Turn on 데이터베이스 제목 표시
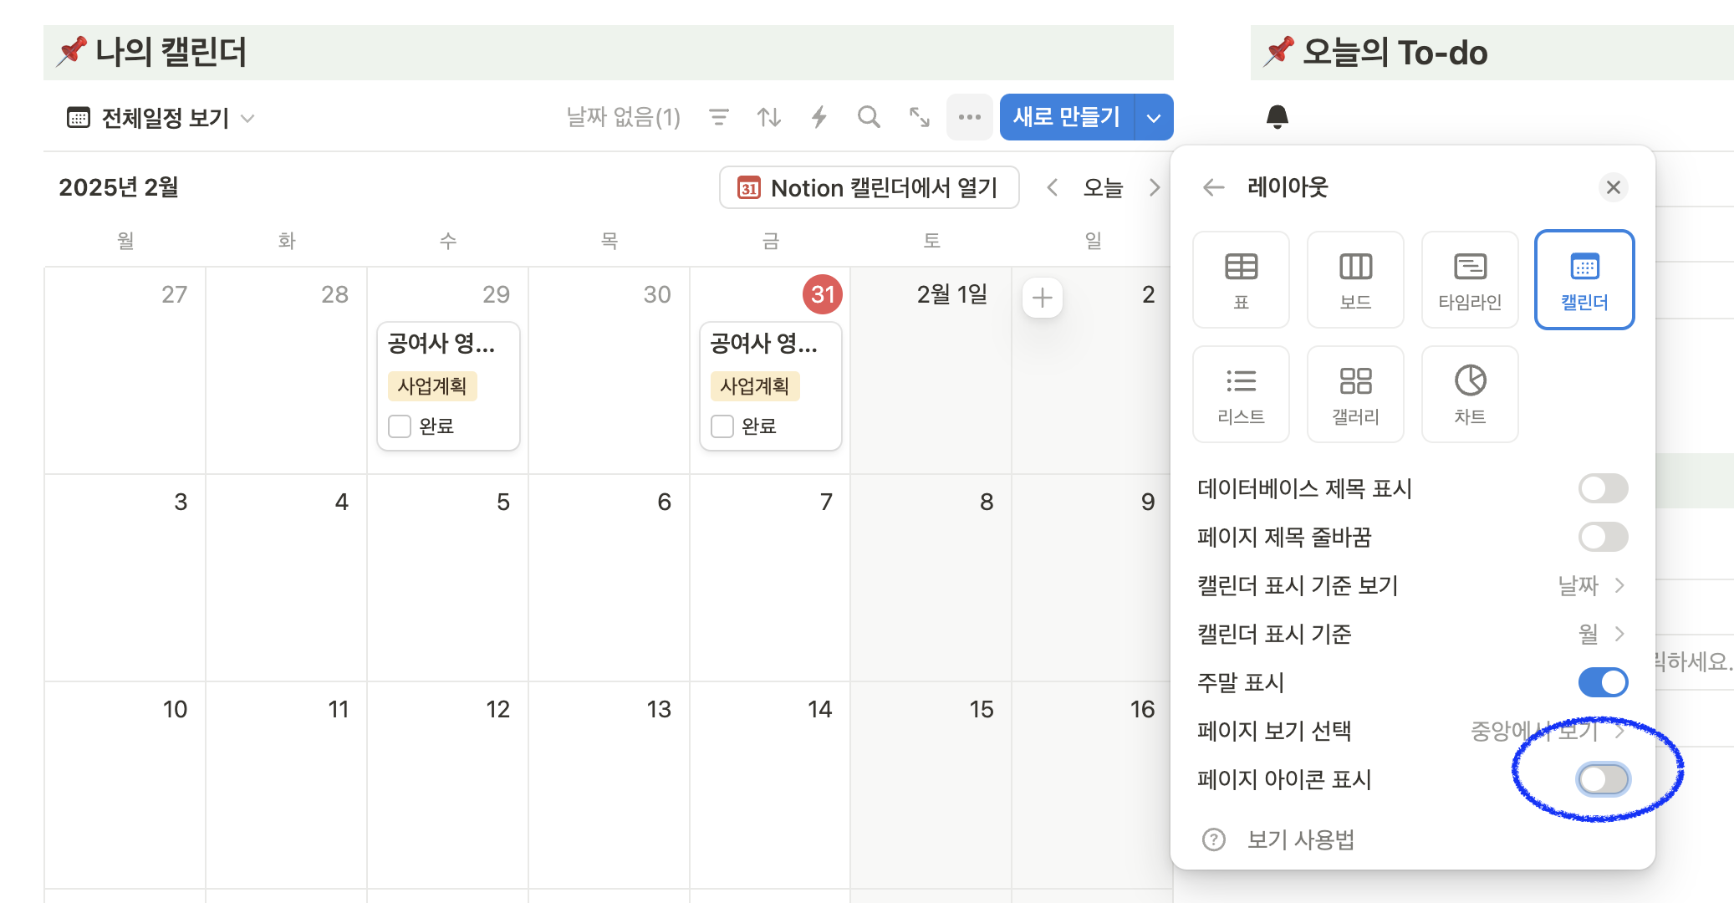This screenshot has height=903, width=1734. coord(1603,488)
